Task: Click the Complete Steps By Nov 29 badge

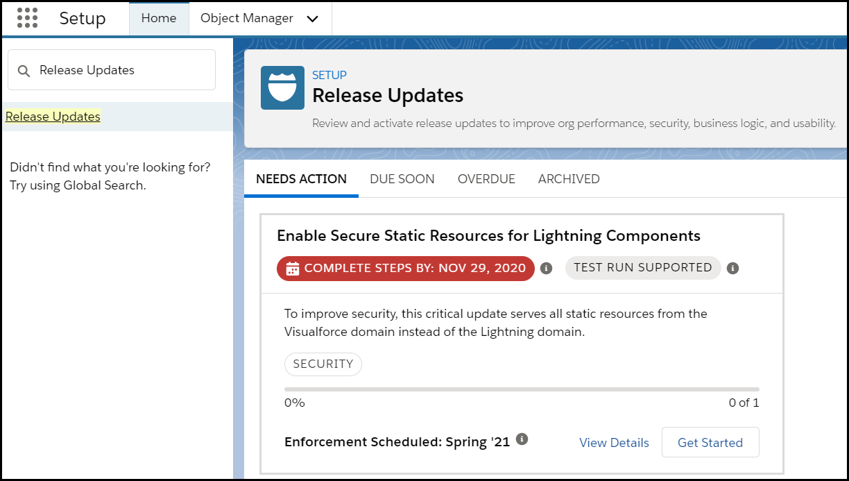Action: click(x=406, y=269)
